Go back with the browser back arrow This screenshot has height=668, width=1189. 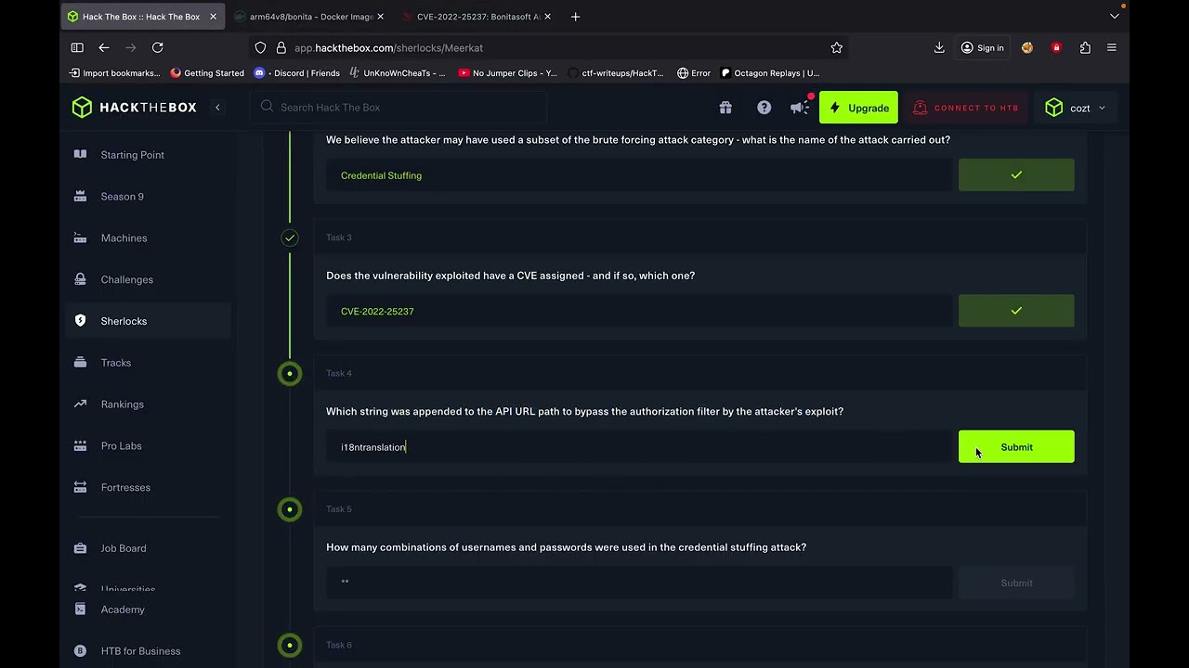point(104,47)
